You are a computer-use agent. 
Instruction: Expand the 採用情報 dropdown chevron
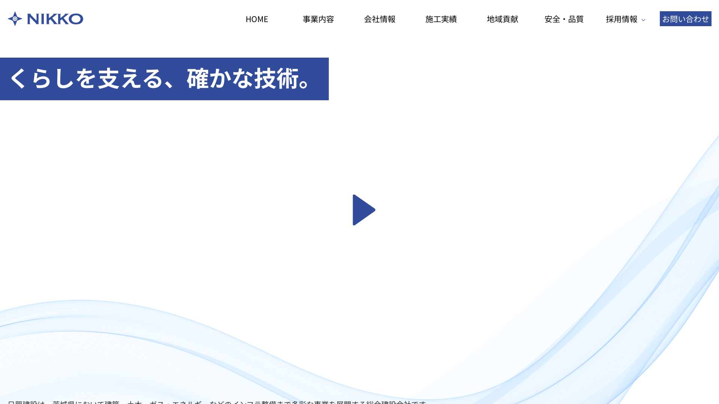(643, 20)
